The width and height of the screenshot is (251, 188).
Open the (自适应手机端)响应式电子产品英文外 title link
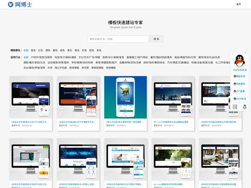click(x=30, y=122)
